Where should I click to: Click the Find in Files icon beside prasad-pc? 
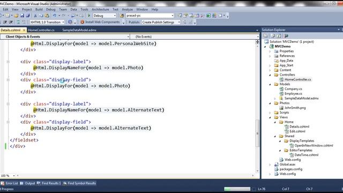[x=122, y=16]
